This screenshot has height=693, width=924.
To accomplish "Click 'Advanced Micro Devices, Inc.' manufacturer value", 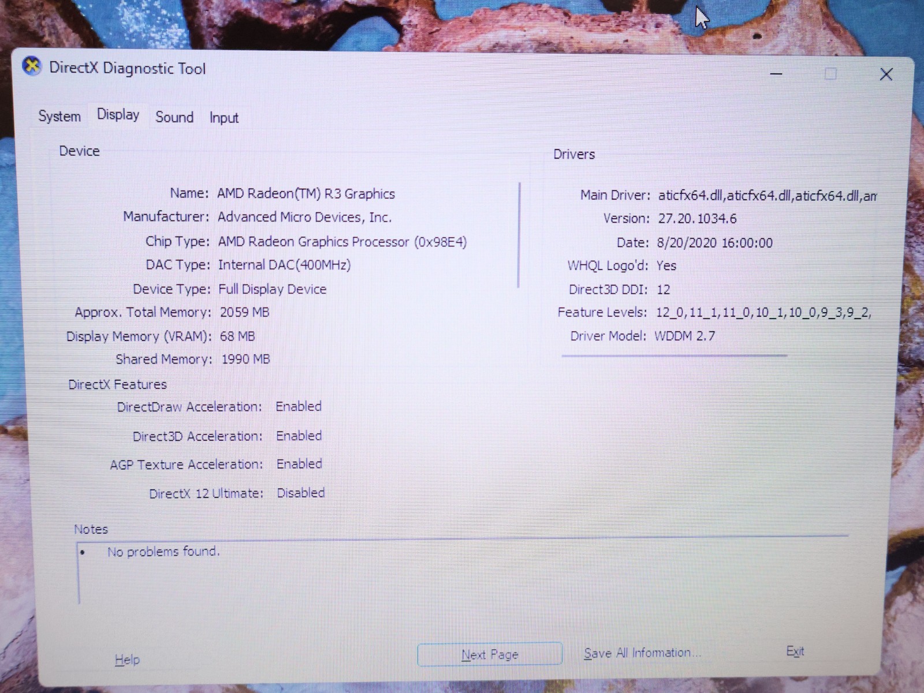I will (x=304, y=217).
